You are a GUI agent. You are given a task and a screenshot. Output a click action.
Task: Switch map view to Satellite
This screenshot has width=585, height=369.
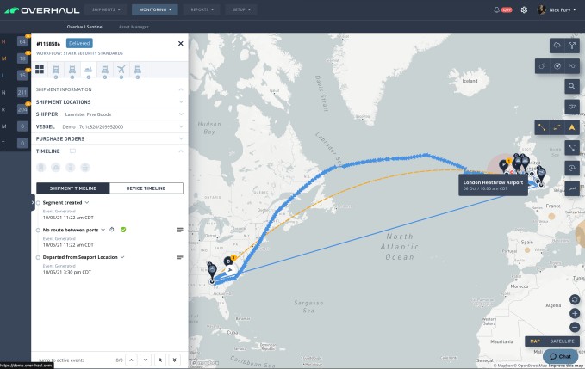[562, 341]
